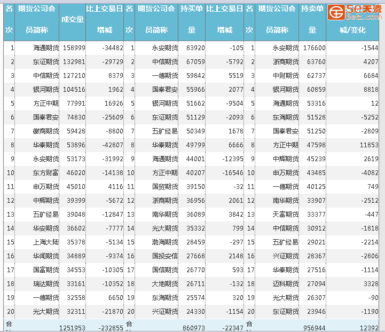Click the 成交量 column header
Viewport: 385px width, 332px height.
coord(73,20)
